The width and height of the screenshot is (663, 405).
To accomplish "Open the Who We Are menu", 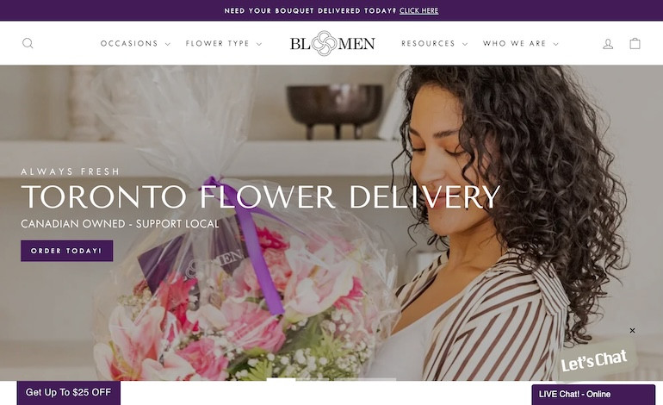I will tap(515, 44).
